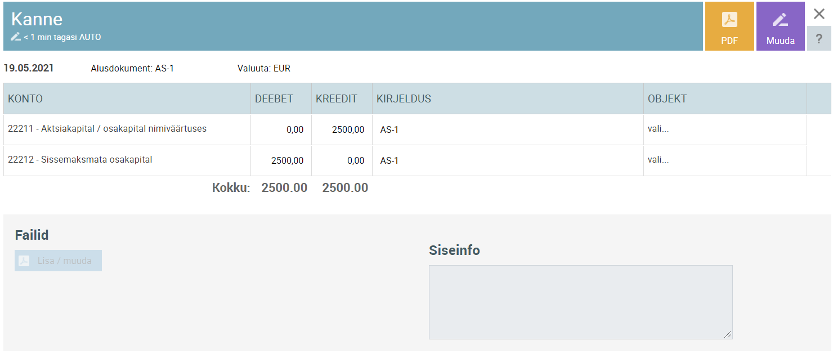Open the Muuda edit pencil button
Image resolution: width=833 pixels, height=354 pixels.
780,26
